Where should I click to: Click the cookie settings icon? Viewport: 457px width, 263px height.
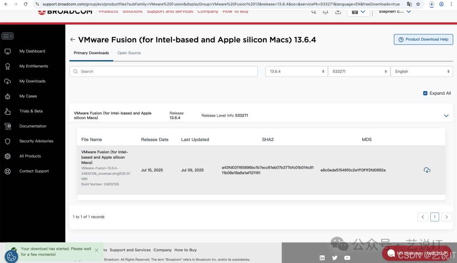(x=11, y=257)
